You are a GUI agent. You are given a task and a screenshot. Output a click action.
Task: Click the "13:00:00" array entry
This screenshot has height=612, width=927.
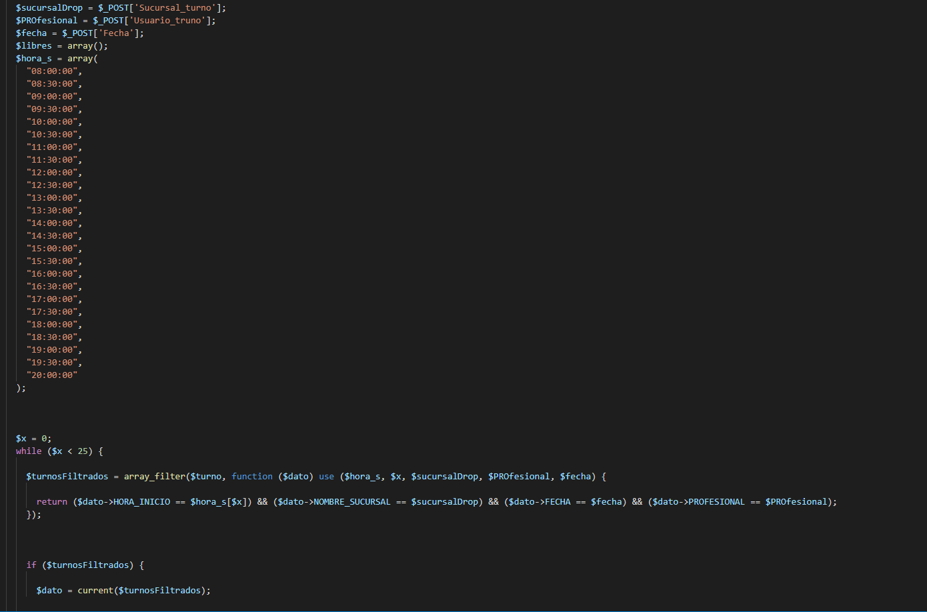[x=52, y=198]
